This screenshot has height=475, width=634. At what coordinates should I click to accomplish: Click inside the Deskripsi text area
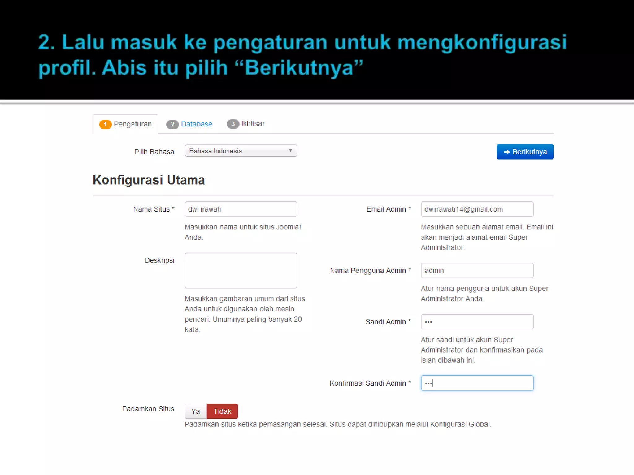(x=241, y=270)
